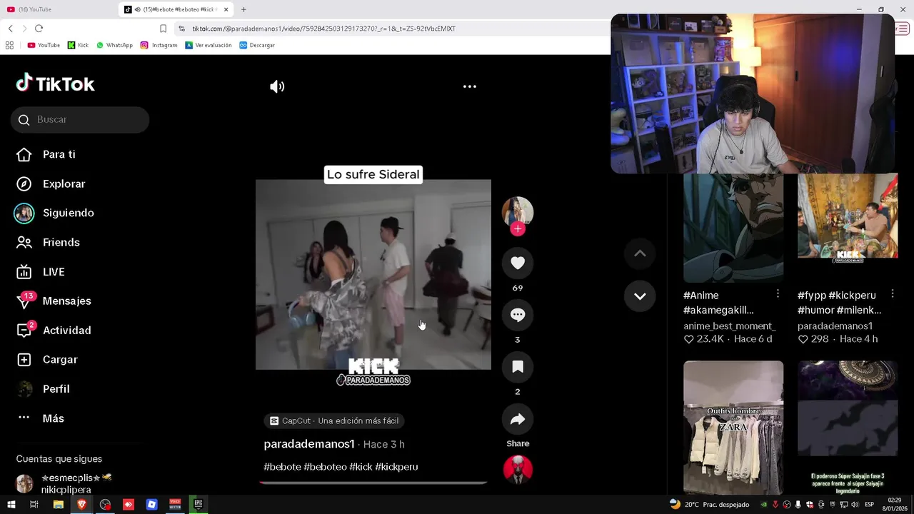Bookmark the video to favorites
The width and height of the screenshot is (914, 514).
tap(518, 367)
